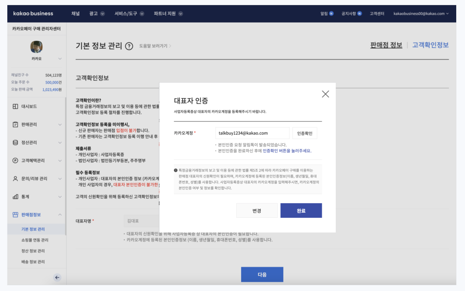Click the 대시보드 sidebar icon
This screenshot has width=465, height=291.
[15, 106]
